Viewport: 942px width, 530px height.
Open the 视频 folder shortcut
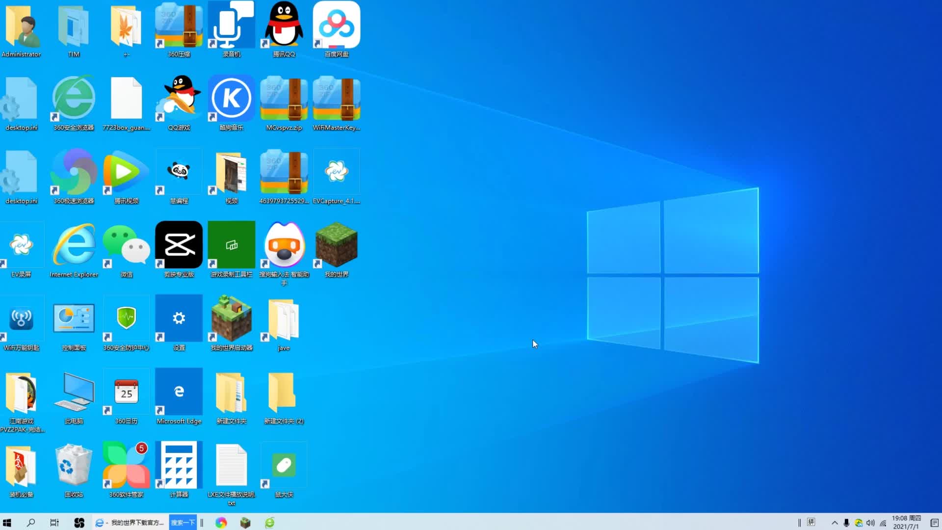(x=231, y=177)
